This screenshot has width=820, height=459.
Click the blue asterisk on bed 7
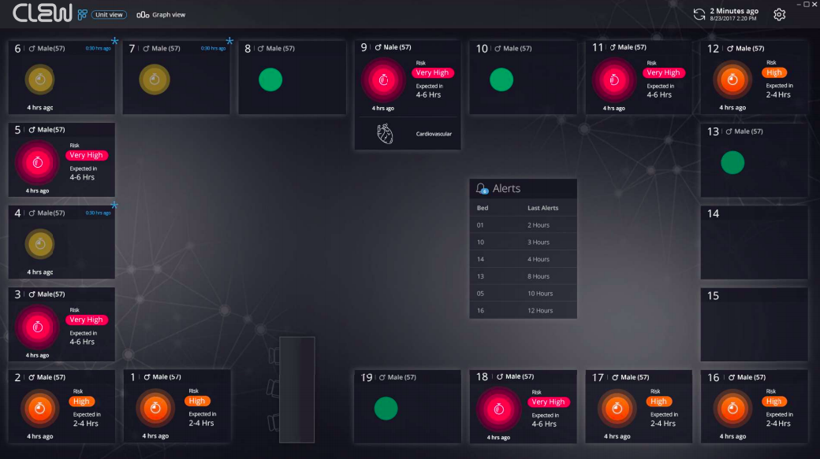pos(229,42)
